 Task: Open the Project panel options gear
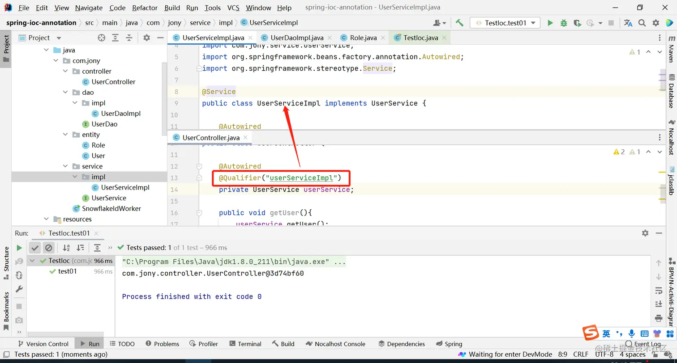click(x=146, y=38)
